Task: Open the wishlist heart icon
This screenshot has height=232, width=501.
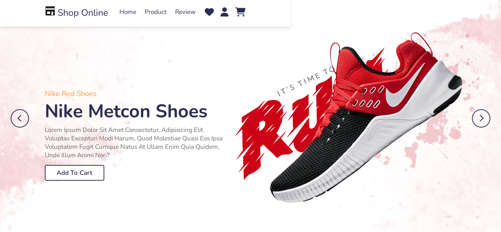Action: click(209, 12)
